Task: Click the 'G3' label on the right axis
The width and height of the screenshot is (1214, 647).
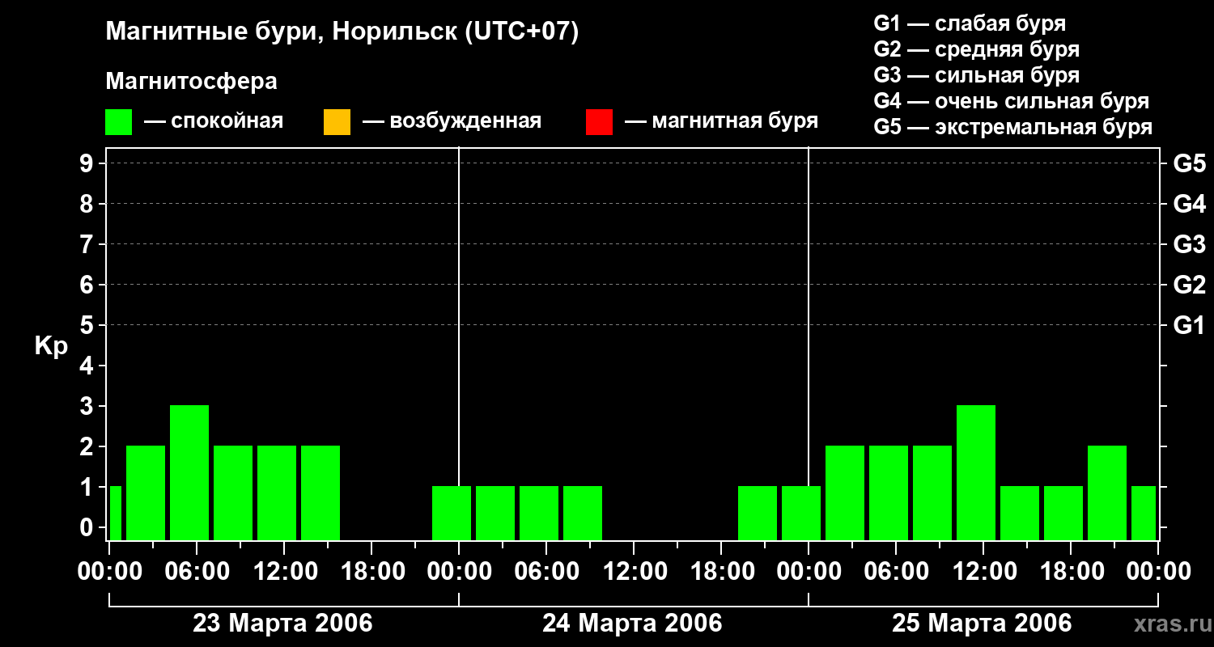Action: (x=1189, y=244)
